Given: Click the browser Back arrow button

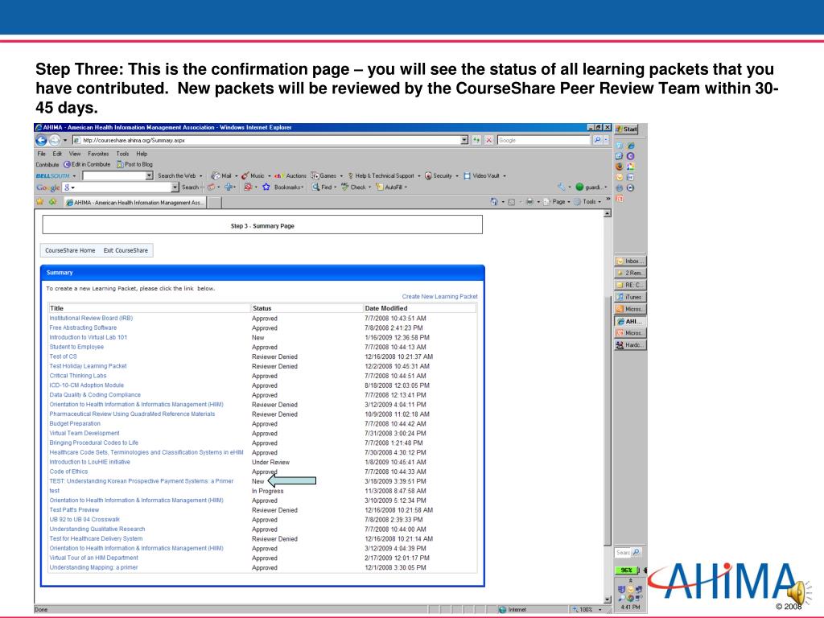Looking at the screenshot, I should (x=41, y=140).
